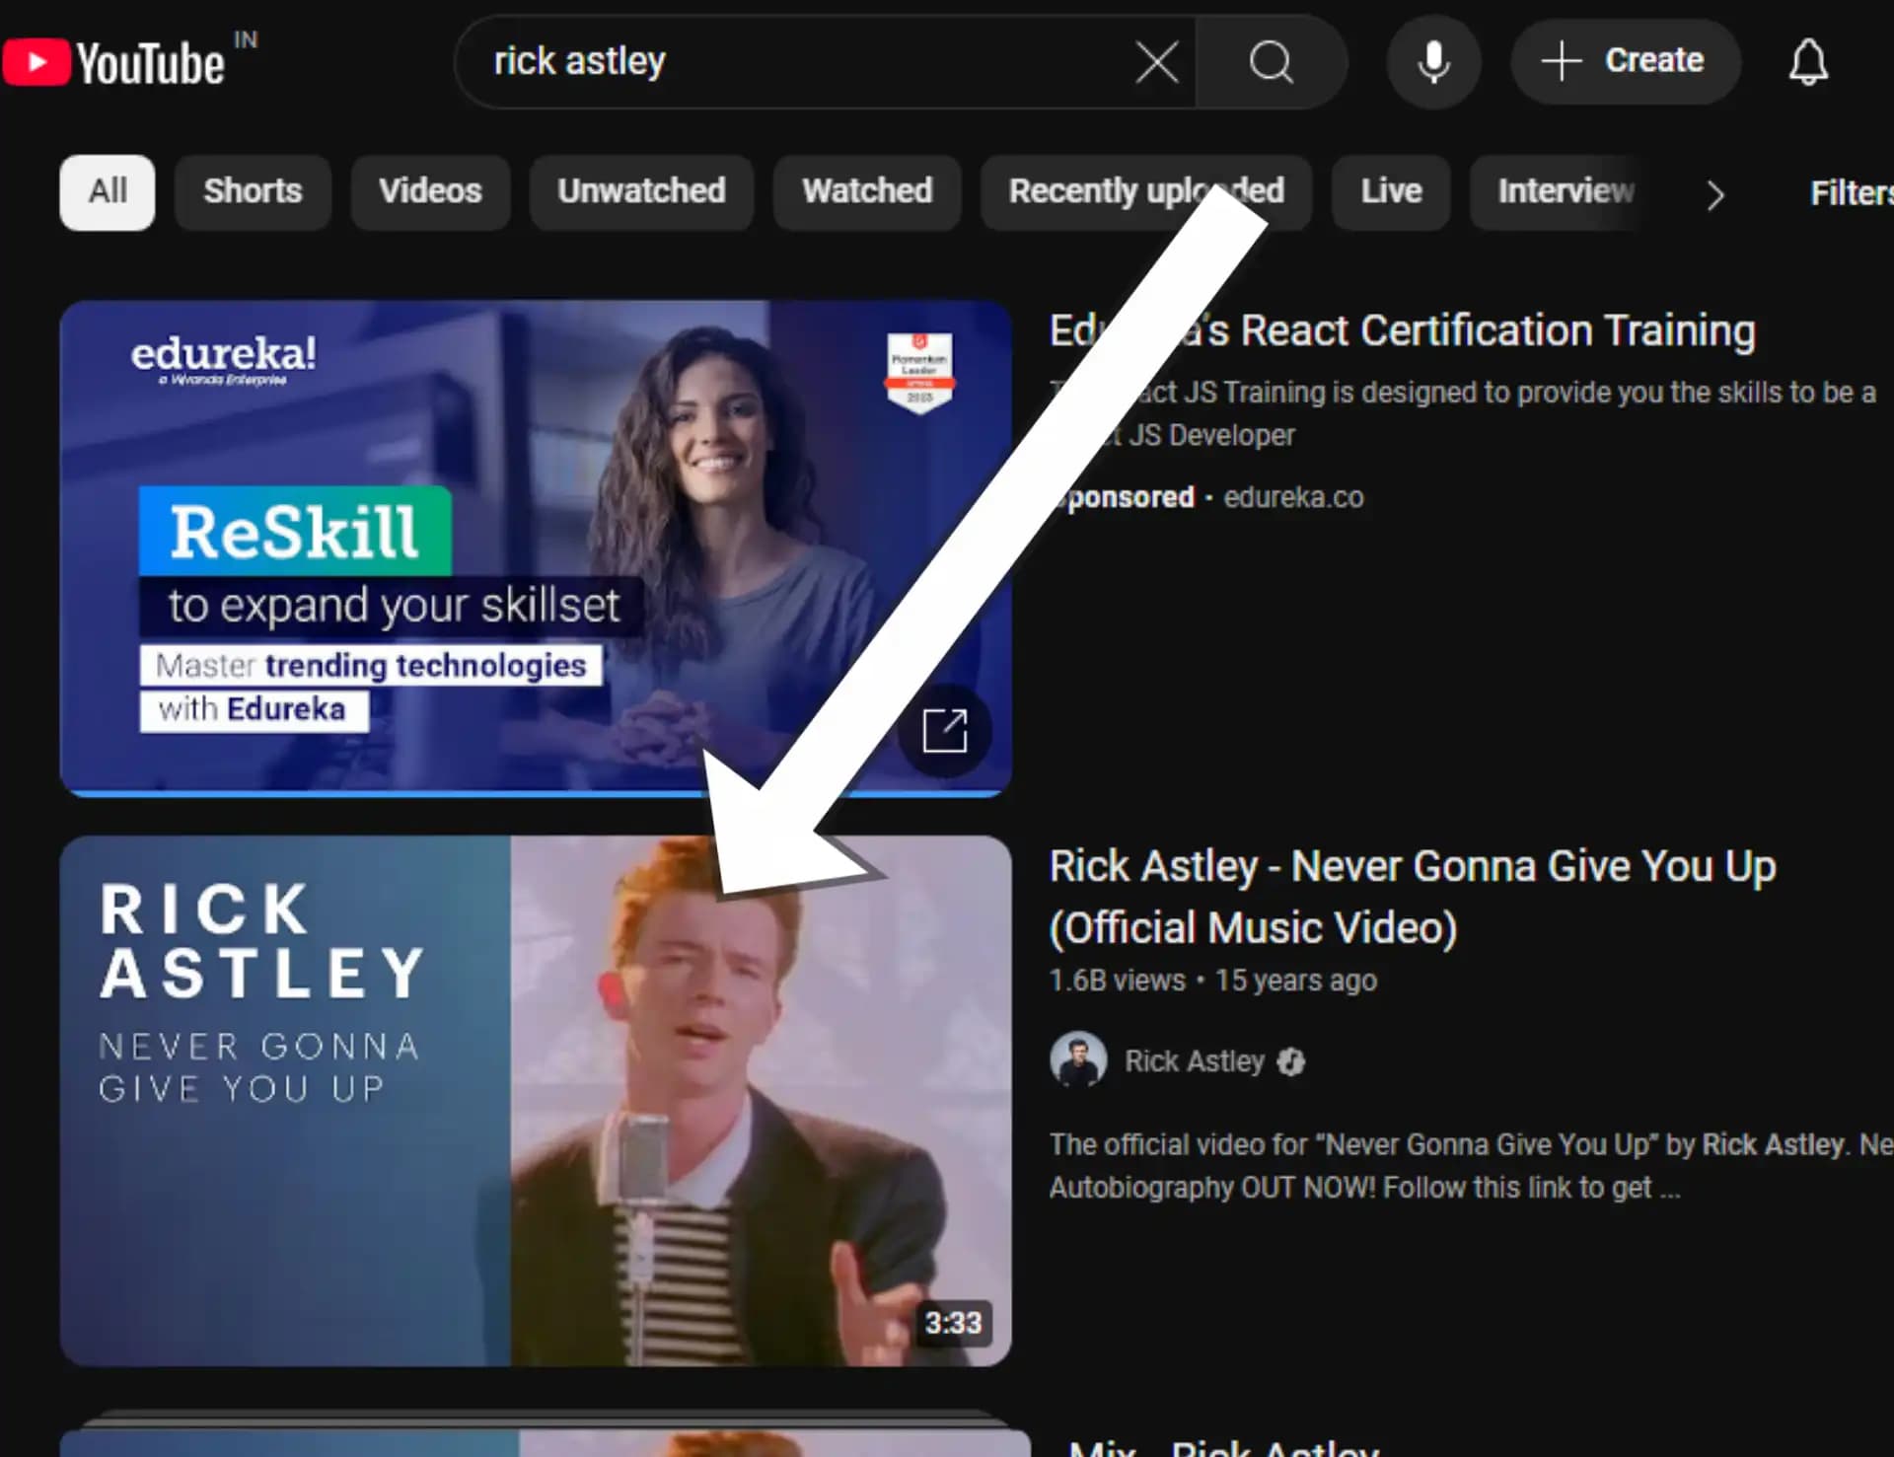Open the Filters menu

(1851, 193)
